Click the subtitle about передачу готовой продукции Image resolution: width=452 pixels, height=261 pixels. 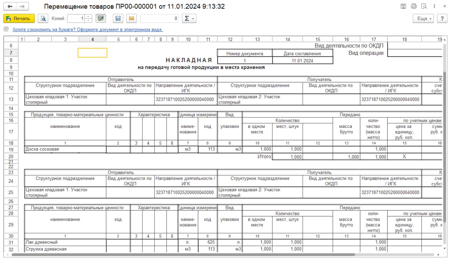click(201, 67)
